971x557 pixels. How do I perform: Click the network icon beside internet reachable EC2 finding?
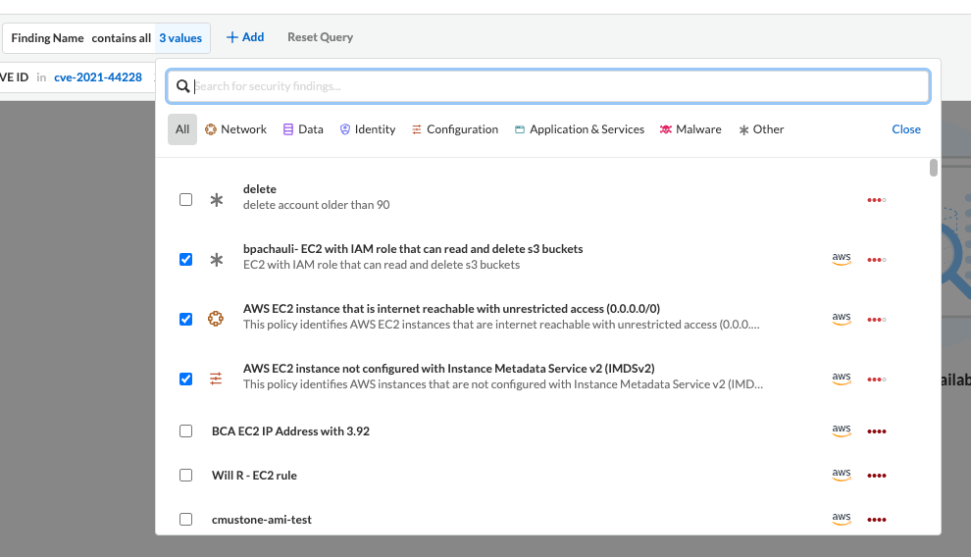click(x=217, y=319)
